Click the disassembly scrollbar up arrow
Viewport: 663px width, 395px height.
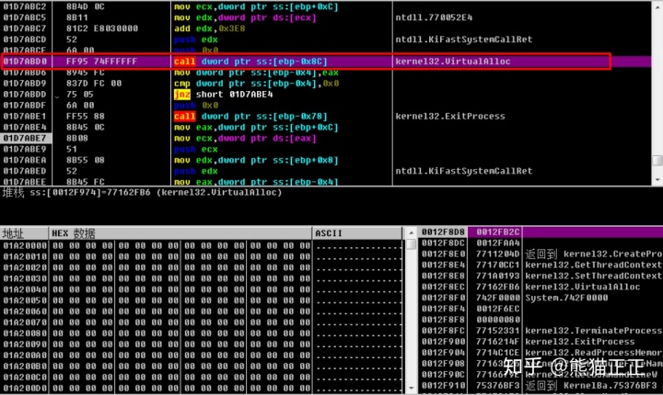tap(657, 6)
